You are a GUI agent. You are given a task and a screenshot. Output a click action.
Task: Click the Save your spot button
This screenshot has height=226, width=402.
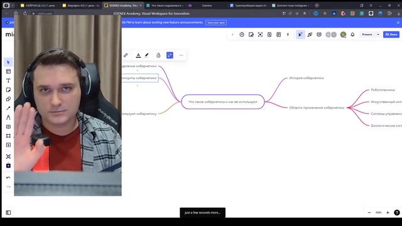(216, 23)
